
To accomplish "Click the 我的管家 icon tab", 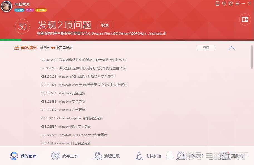I will pos(14,156).
